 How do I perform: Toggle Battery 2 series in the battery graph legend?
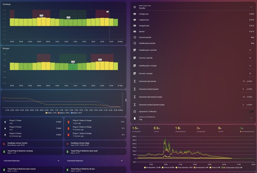(x=64, y=113)
